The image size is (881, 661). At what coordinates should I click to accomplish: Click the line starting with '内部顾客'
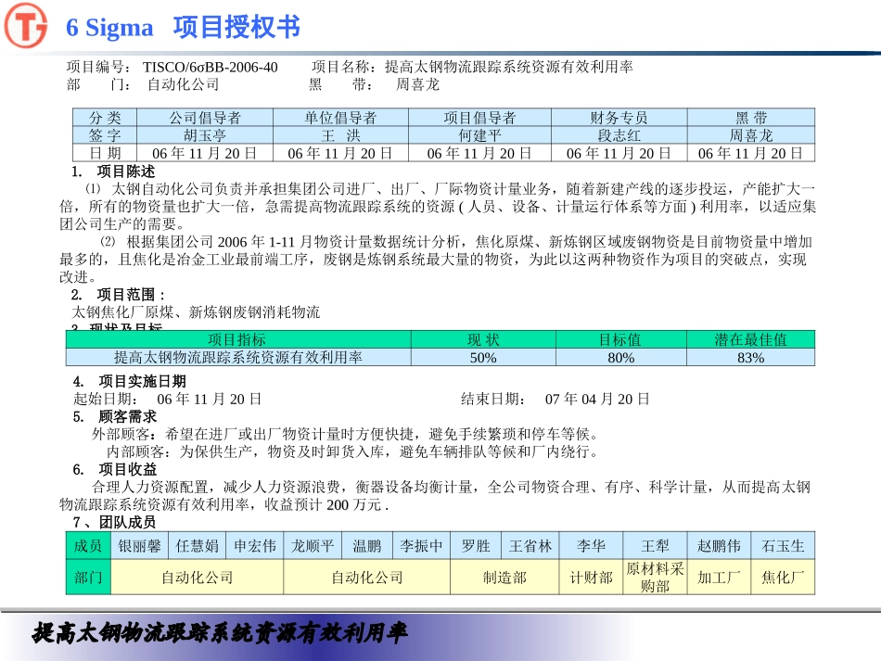(x=353, y=451)
